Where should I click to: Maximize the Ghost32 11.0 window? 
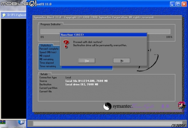tap(178, 4)
